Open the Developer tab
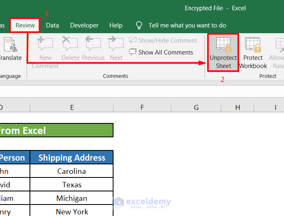 [84, 25]
